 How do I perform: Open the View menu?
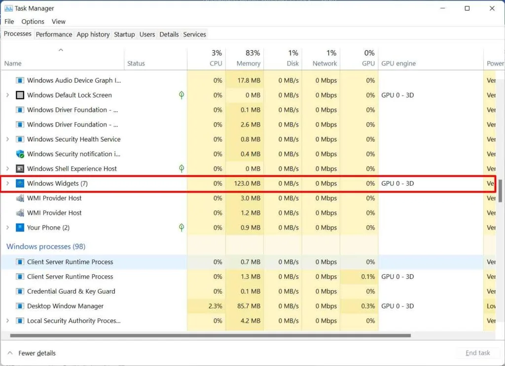click(58, 22)
